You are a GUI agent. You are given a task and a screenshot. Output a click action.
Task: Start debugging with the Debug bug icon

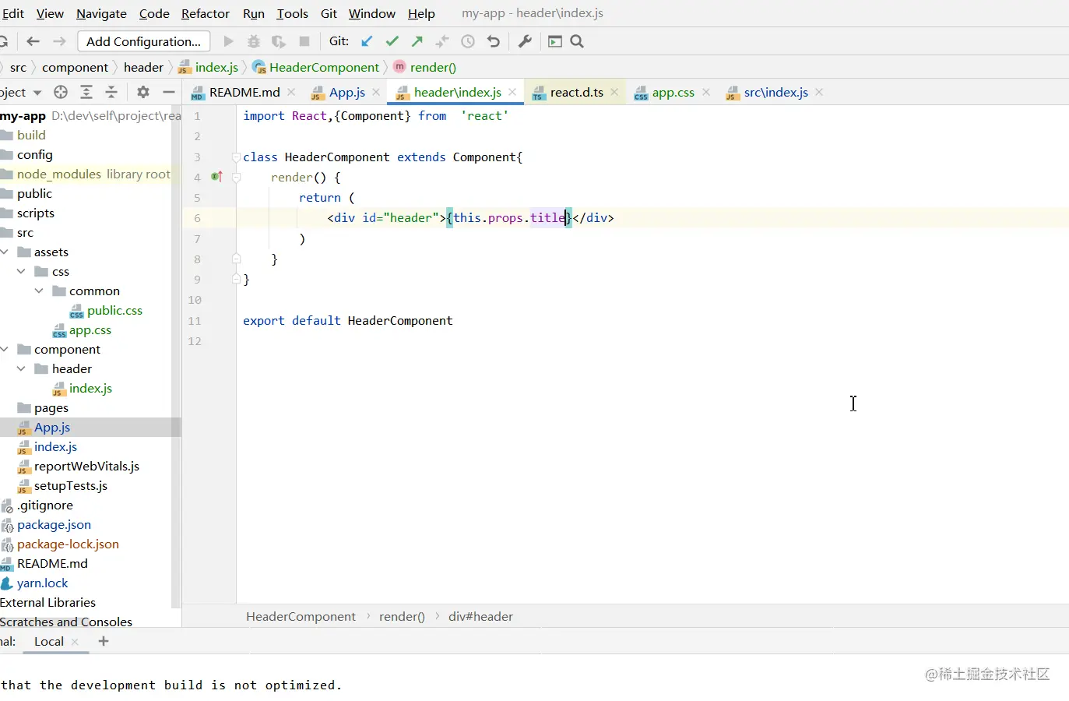point(253,41)
